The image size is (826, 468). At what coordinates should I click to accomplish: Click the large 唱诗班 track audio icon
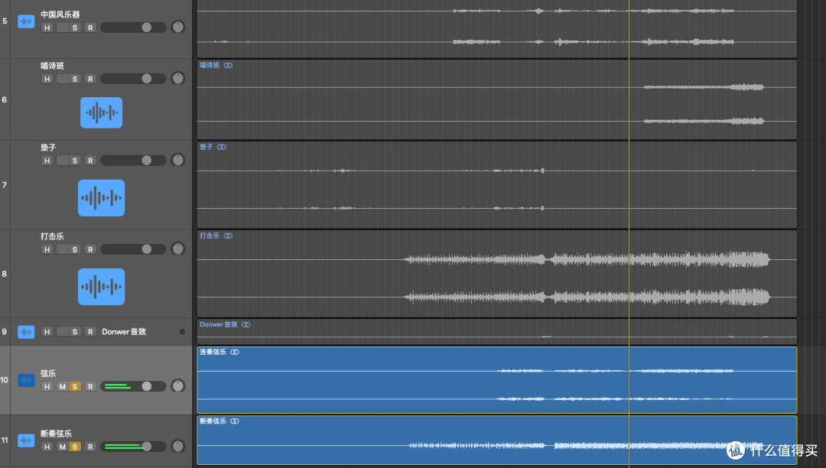101,112
